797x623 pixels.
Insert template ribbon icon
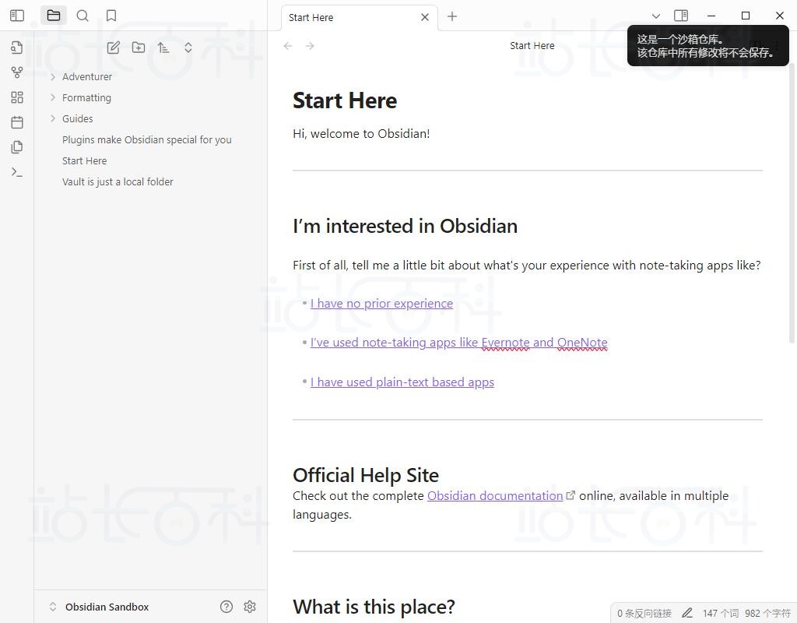coord(17,147)
